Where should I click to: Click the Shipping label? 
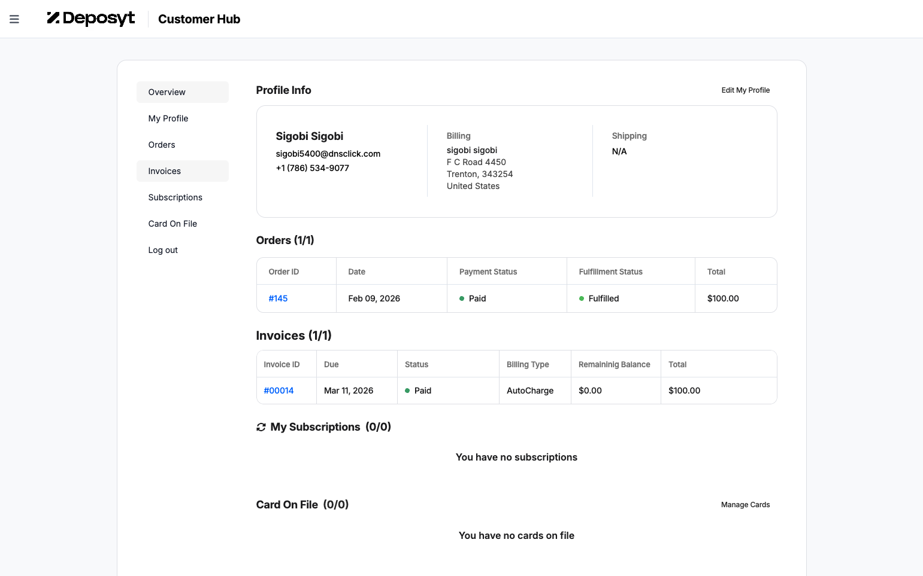pos(630,136)
